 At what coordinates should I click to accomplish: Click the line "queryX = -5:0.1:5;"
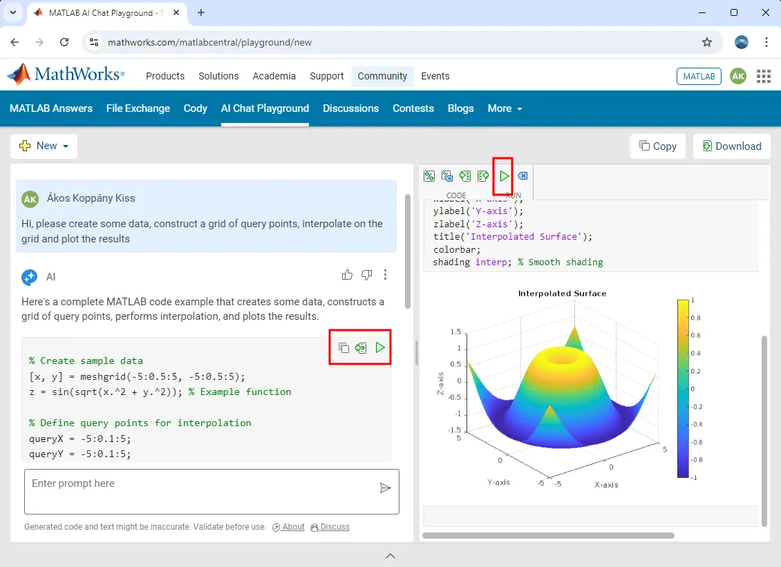[79, 439]
